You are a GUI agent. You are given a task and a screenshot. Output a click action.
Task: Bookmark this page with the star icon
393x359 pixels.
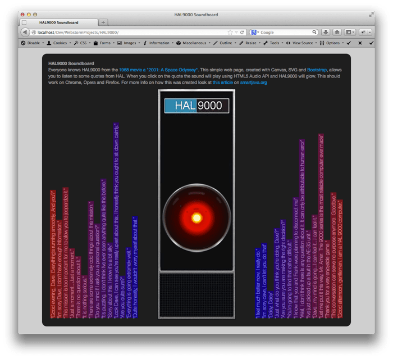(x=230, y=33)
